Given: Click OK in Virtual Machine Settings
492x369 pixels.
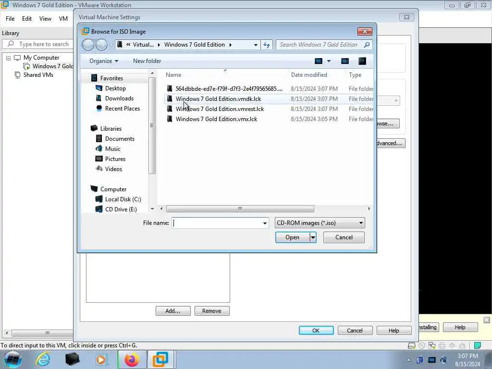Looking at the screenshot, I should (316, 331).
